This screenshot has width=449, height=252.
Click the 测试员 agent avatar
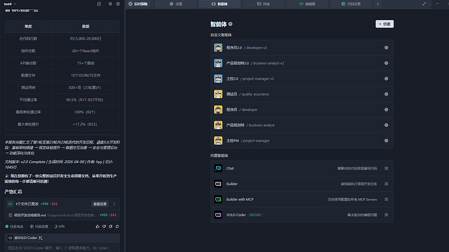coord(218,94)
